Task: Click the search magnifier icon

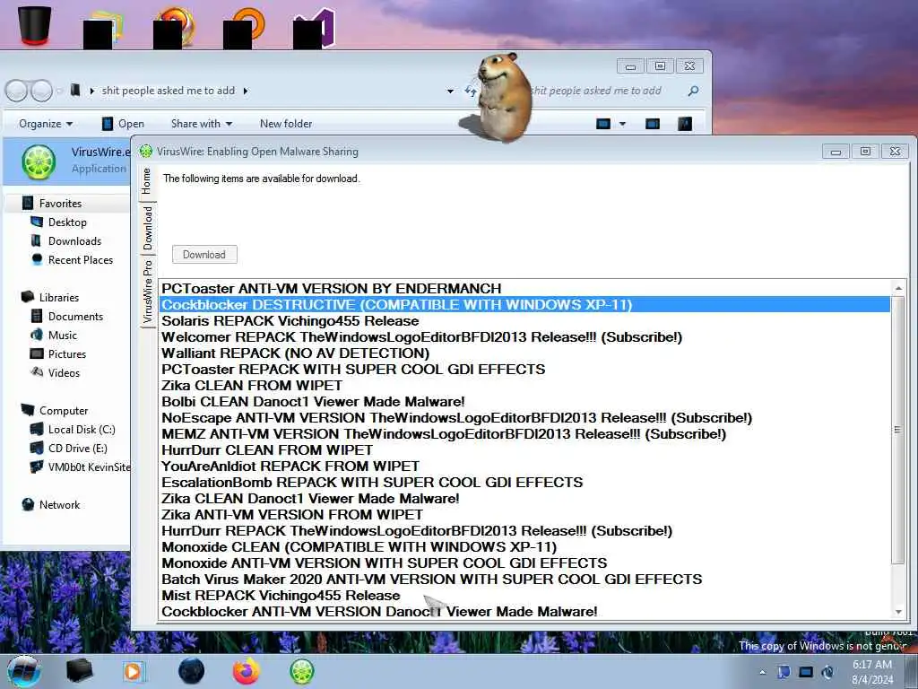Action: (x=694, y=91)
